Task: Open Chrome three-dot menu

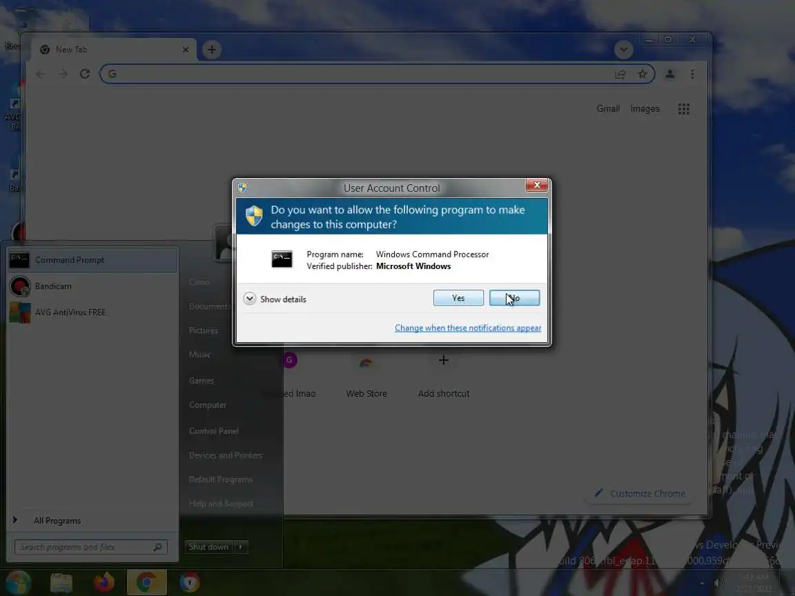Action: coord(693,74)
